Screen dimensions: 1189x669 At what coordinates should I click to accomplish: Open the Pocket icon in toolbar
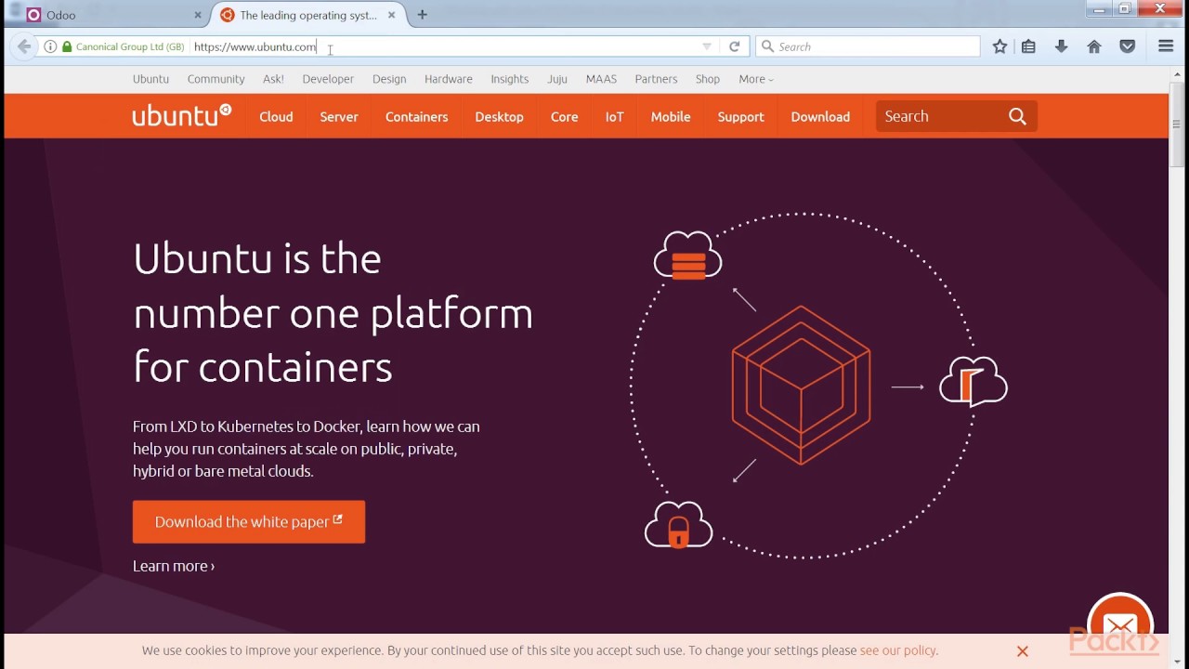point(1127,46)
